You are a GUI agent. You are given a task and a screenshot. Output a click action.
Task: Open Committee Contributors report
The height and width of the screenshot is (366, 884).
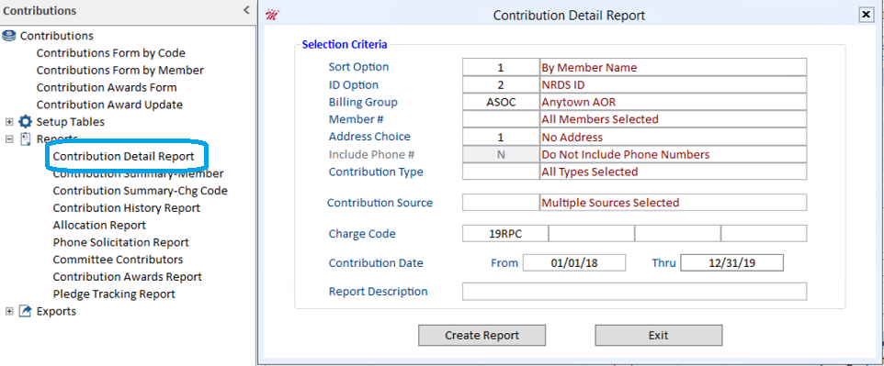click(118, 260)
